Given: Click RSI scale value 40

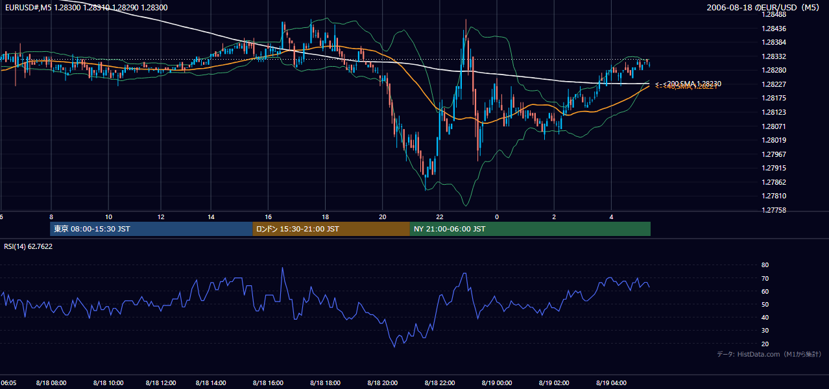Looking at the screenshot, I should [x=765, y=317].
